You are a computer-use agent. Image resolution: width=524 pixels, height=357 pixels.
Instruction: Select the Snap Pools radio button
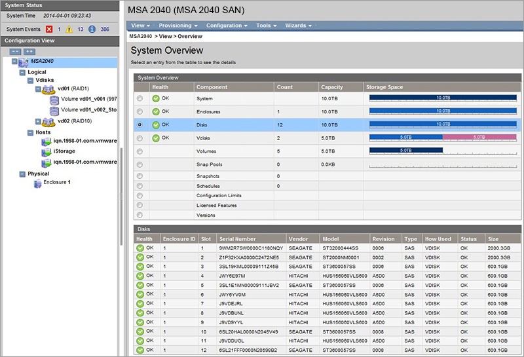pyautogui.click(x=140, y=163)
